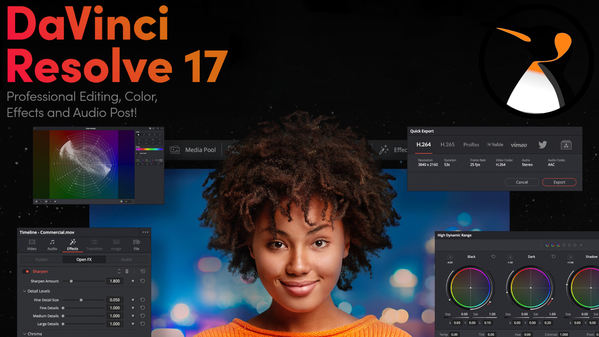Reset the Sharpen Amount value
Screen dimensions: 599x337
(143, 281)
